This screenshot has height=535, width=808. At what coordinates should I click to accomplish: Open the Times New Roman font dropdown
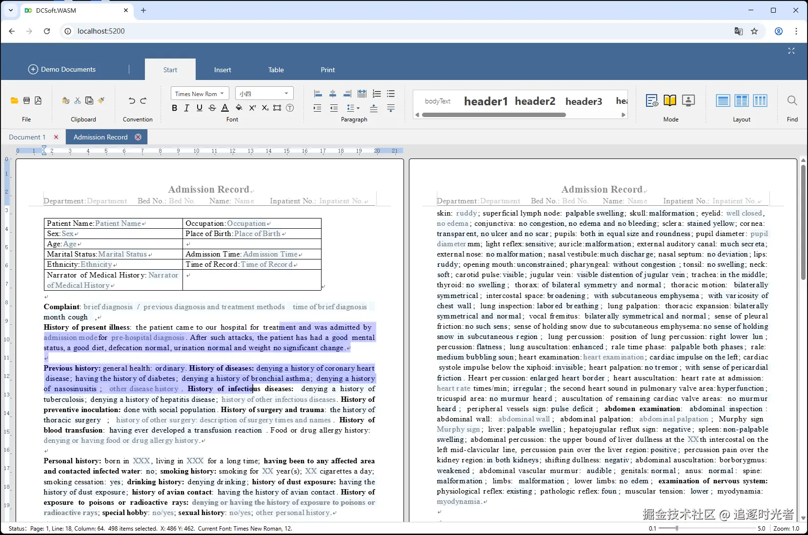tap(199, 94)
